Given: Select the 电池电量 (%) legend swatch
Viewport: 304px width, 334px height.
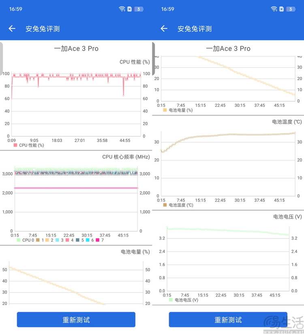Looking at the screenshot, I should click(165, 110).
